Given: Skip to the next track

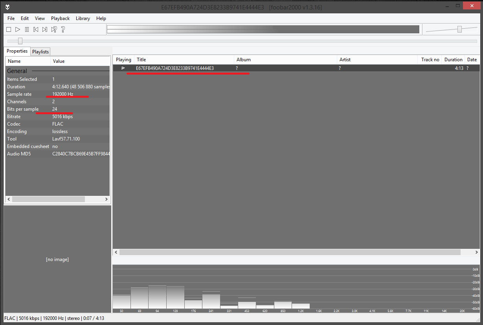Looking at the screenshot, I should (45, 29).
